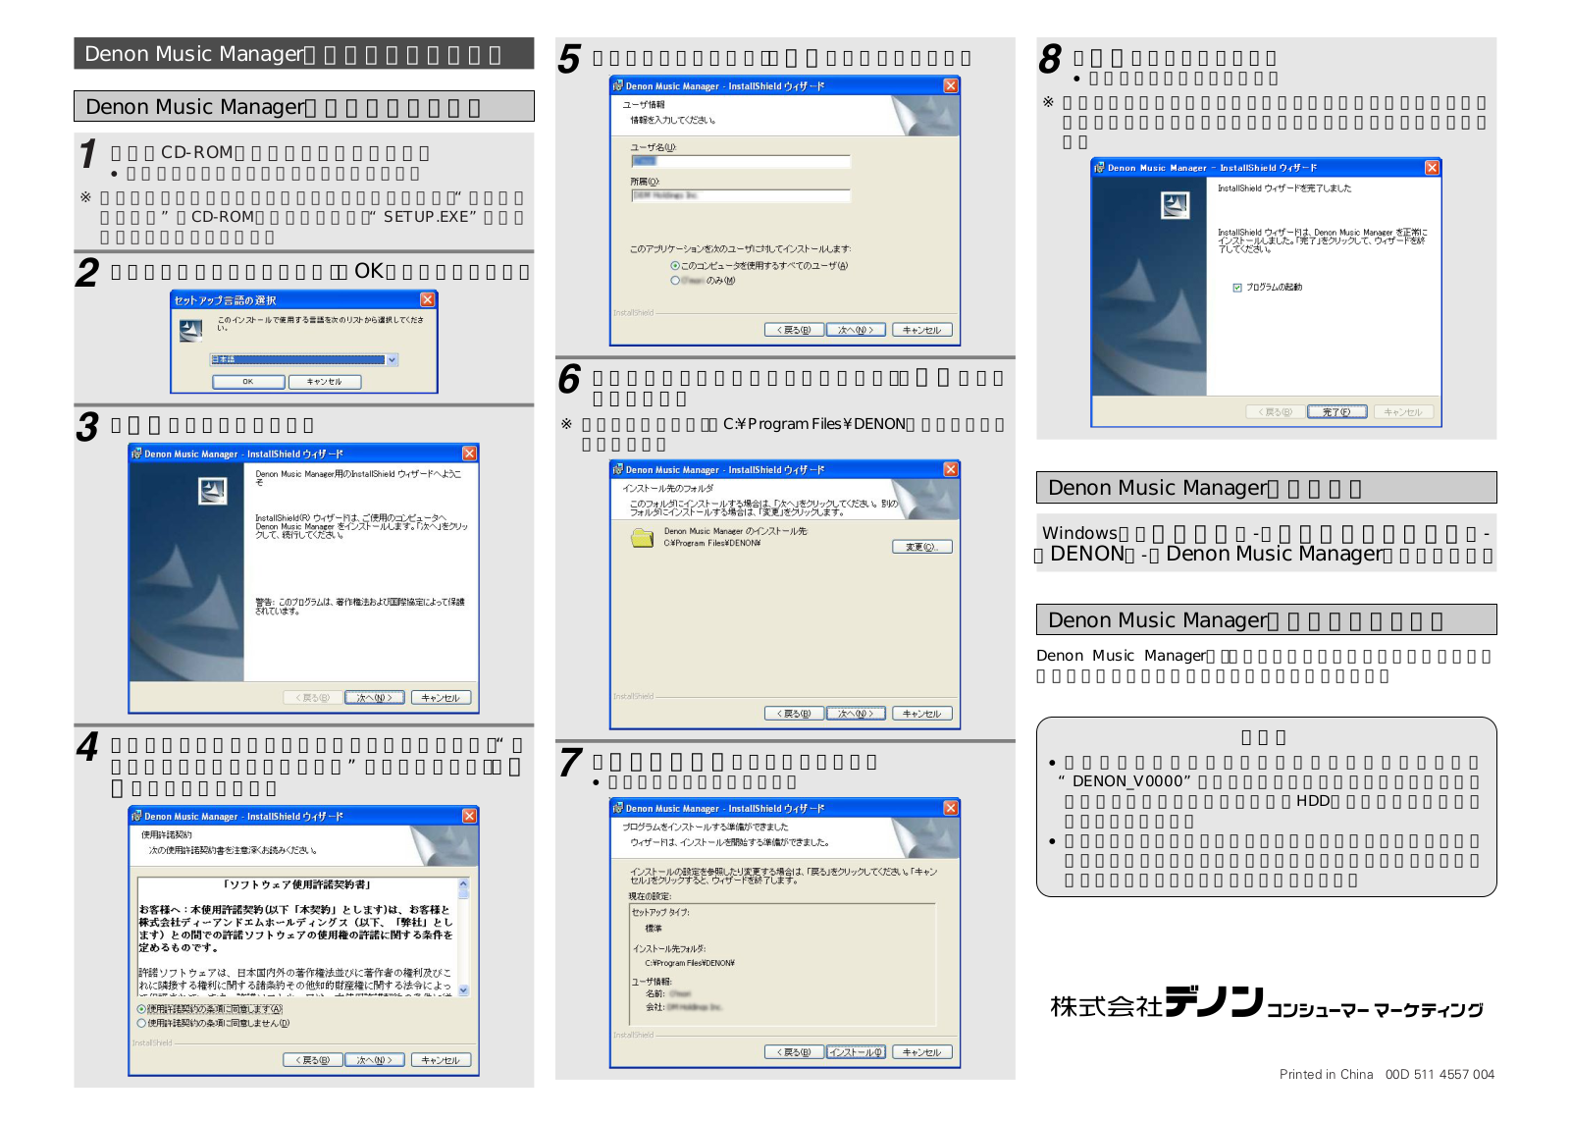Close the destination folder dialog window

point(950,469)
